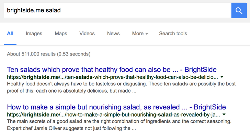The image size is (250, 133).
Task: Open the 'How to make a simple but nourishing salad' title
Action: coord(116,107)
